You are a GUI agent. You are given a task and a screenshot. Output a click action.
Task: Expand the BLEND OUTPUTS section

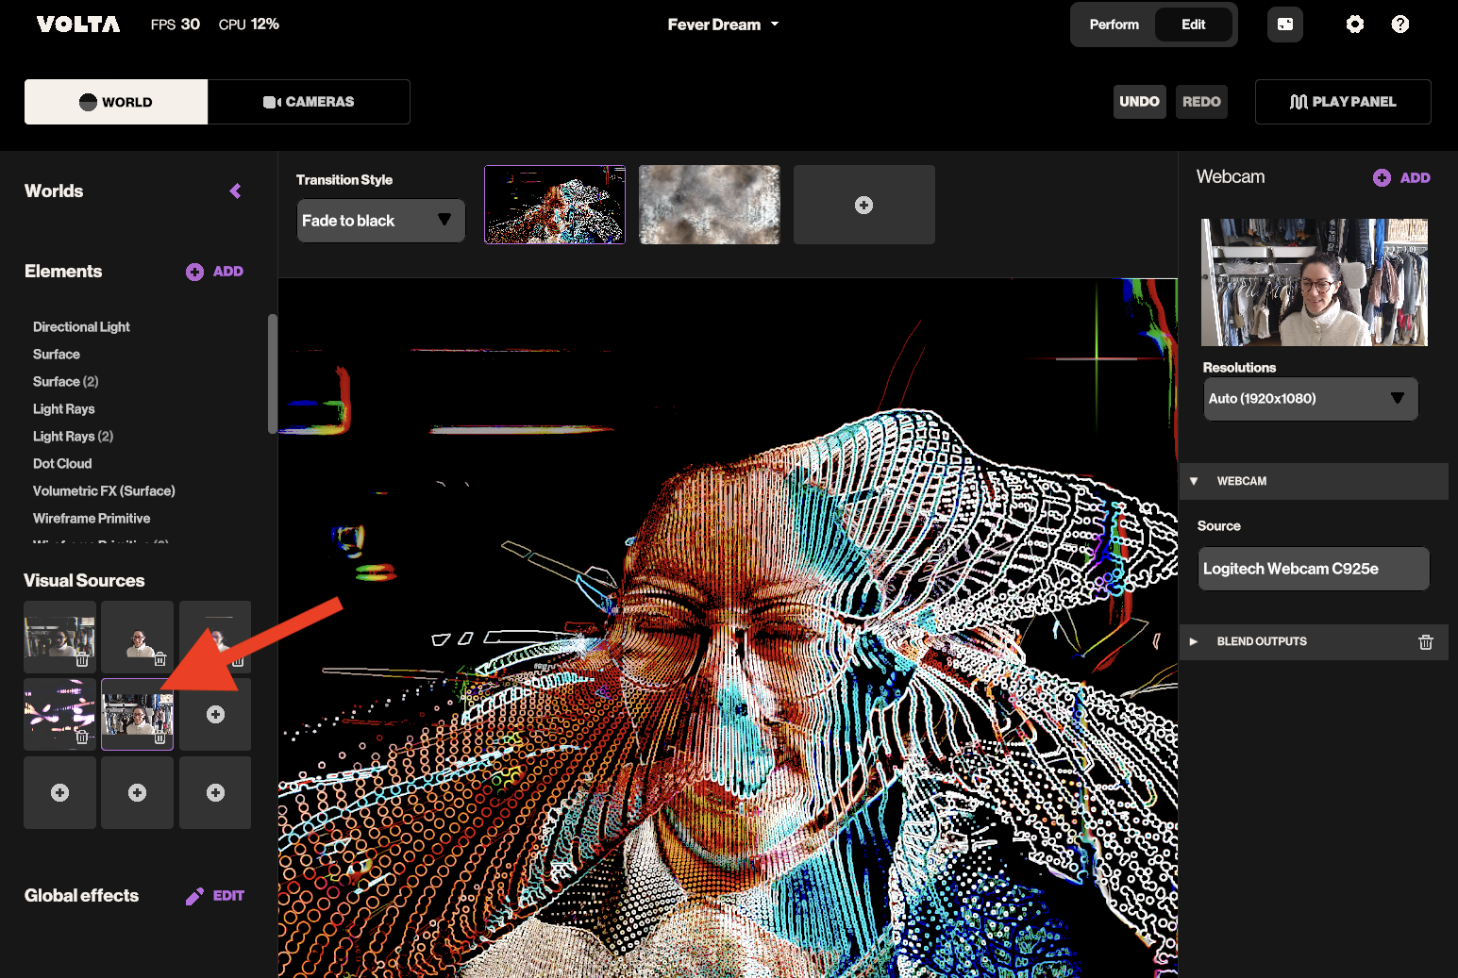[1194, 641]
